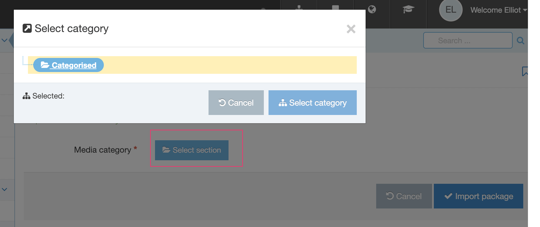Select the Categorised category node
This screenshot has height=227, width=540.
point(74,65)
